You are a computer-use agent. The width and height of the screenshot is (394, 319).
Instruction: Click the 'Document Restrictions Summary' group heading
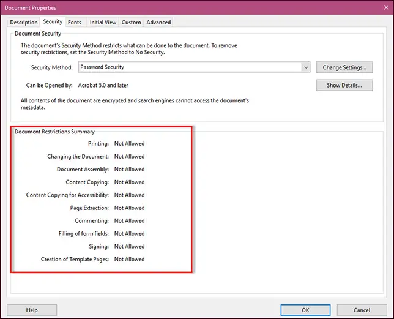click(54, 132)
